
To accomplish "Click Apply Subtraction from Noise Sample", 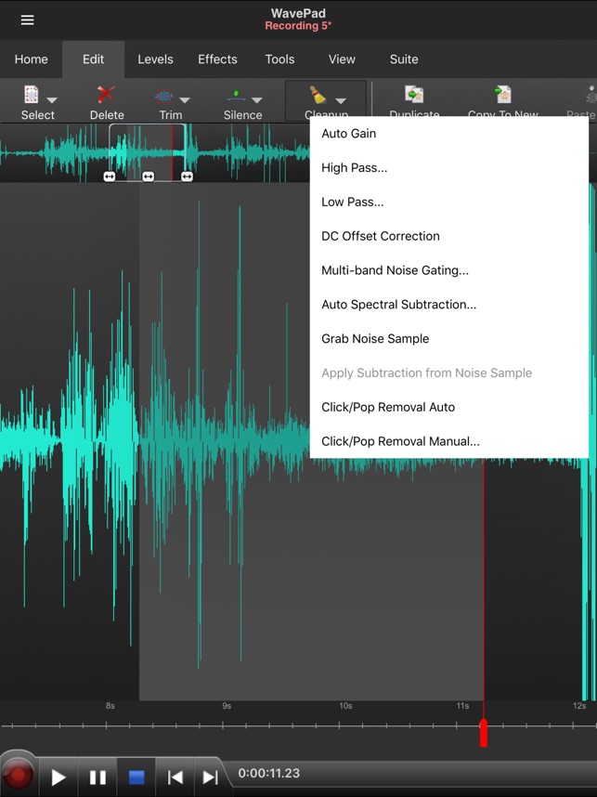I will point(449,373).
